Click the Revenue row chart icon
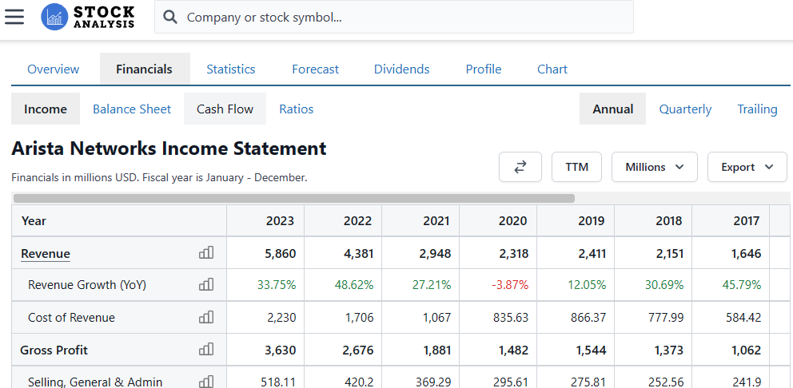 tap(206, 253)
